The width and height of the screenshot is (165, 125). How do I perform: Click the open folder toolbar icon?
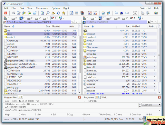click(13, 13)
